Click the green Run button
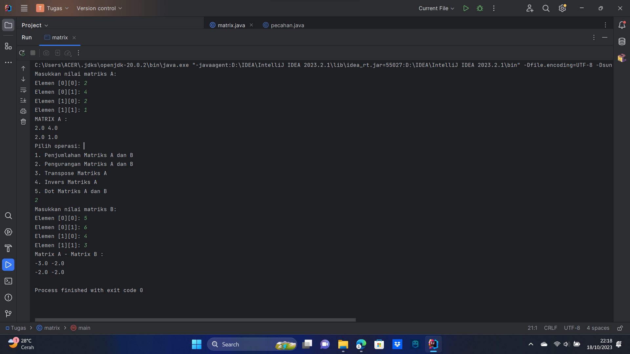This screenshot has width=630, height=354. tap(466, 8)
